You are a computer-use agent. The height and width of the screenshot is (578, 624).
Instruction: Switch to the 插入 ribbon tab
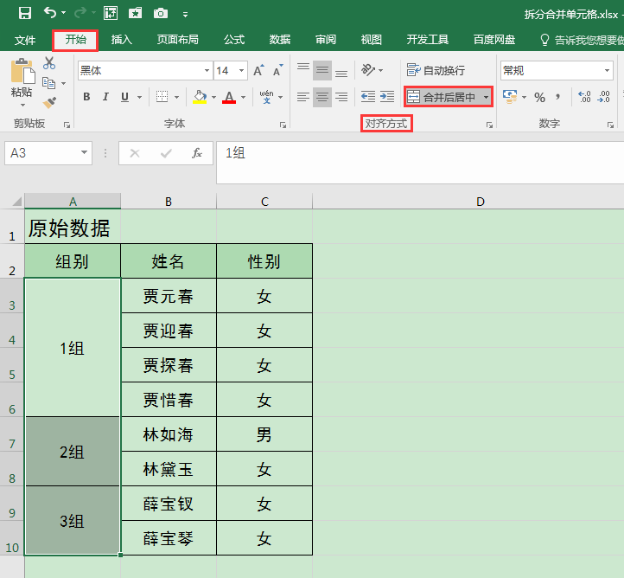121,40
